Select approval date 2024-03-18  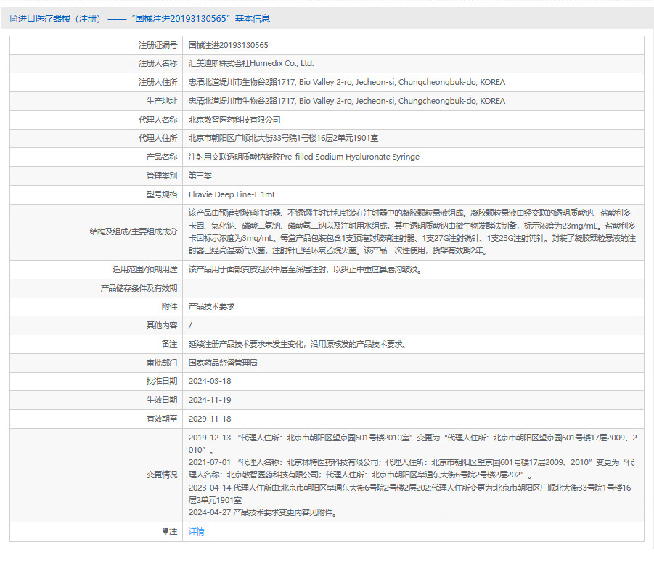click(210, 382)
